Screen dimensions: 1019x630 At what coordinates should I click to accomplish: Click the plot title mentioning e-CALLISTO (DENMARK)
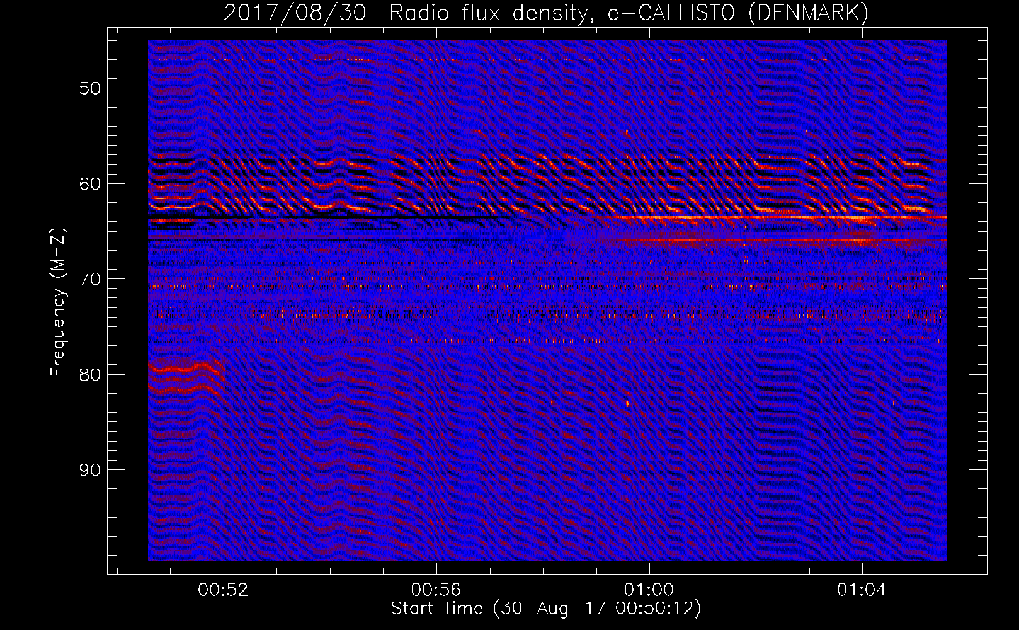[x=546, y=13]
